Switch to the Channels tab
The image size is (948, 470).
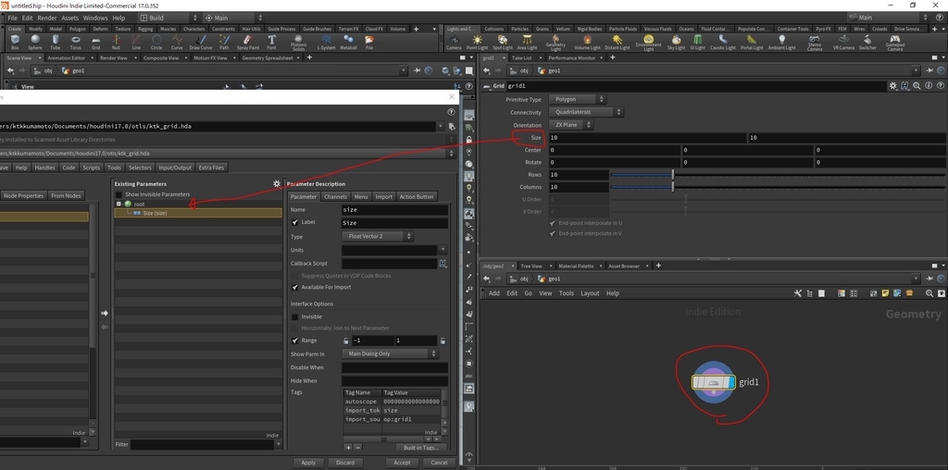point(335,196)
